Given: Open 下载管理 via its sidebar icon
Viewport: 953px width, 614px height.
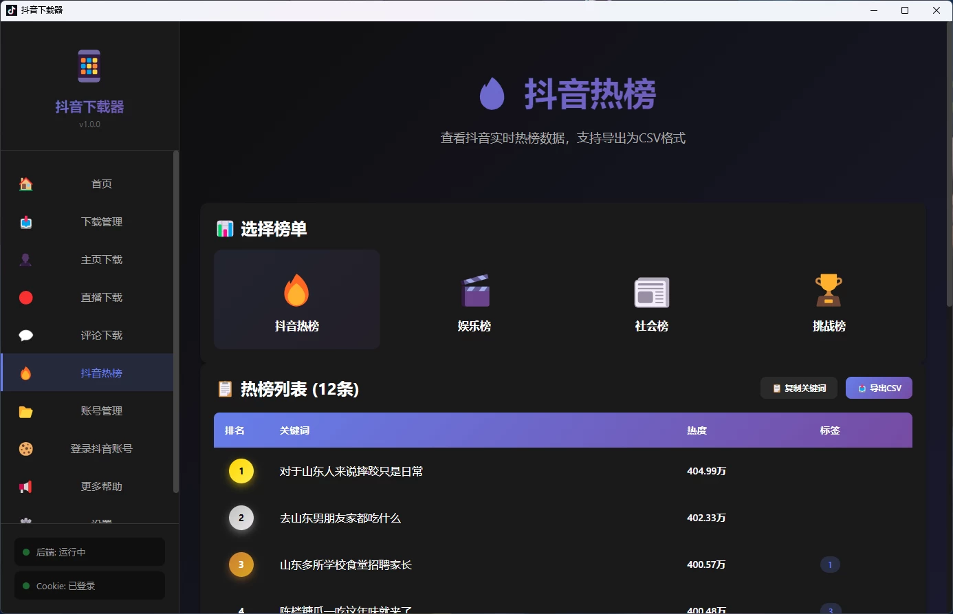Looking at the screenshot, I should click(25, 221).
